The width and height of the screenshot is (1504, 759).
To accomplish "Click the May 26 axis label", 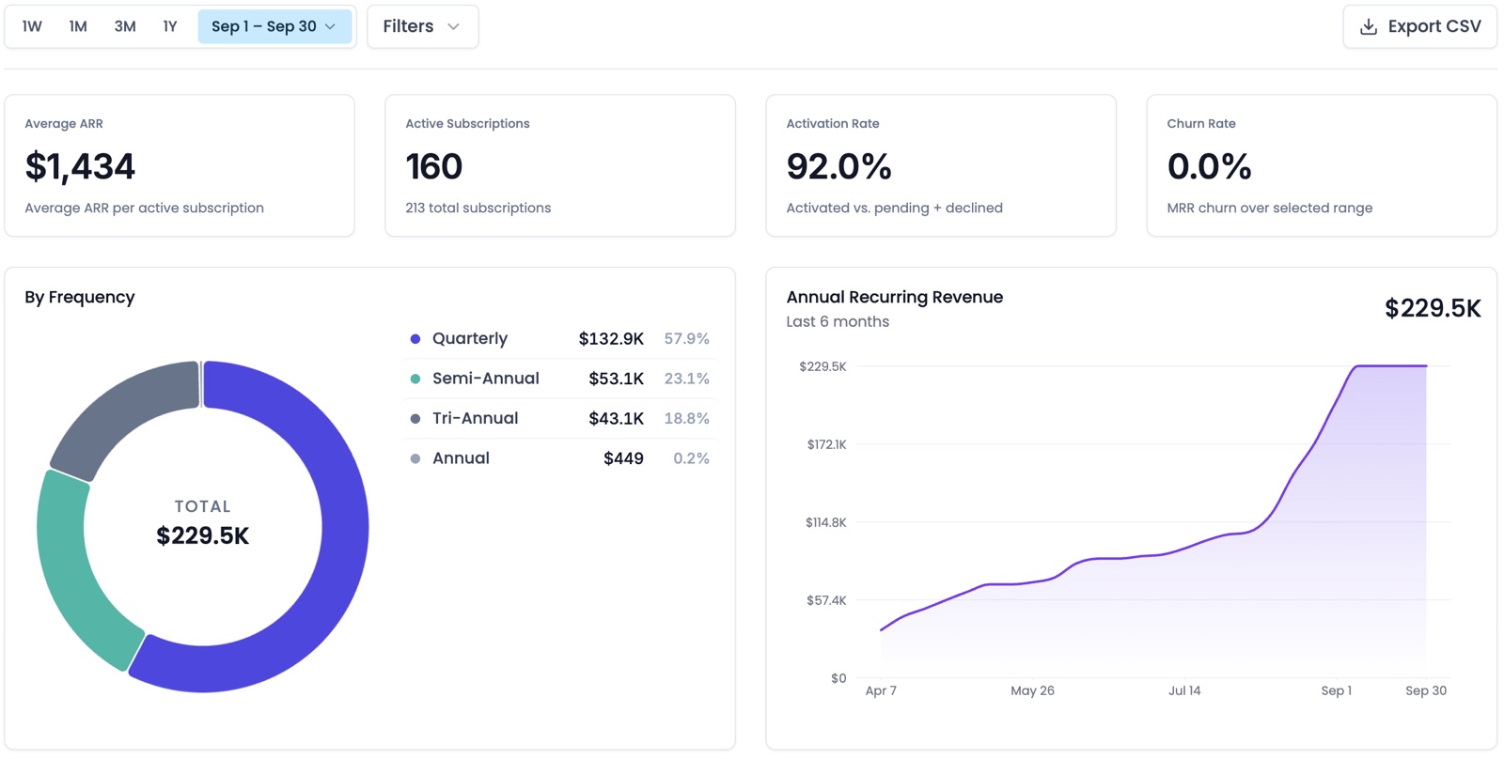I will tap(1032, 690).
